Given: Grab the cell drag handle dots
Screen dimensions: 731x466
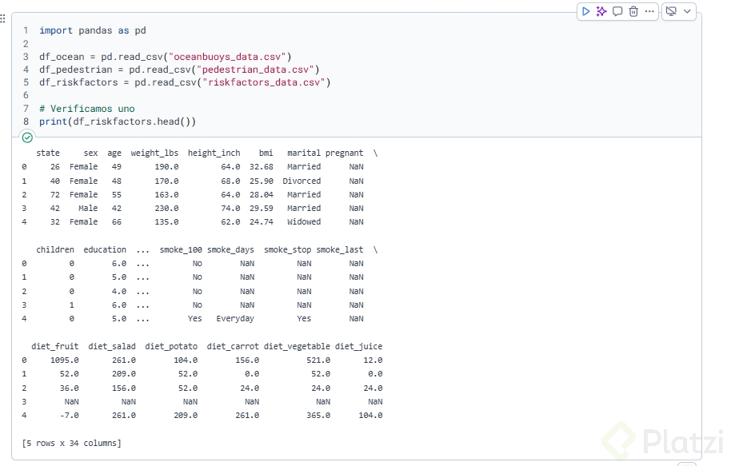Looking at the screenshot, I should (2, 18).
